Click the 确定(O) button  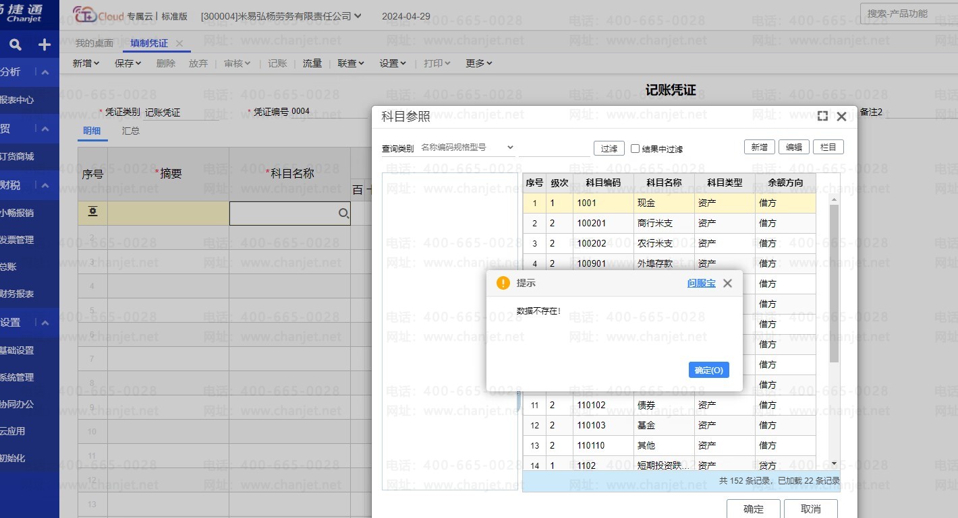[708, 370]
